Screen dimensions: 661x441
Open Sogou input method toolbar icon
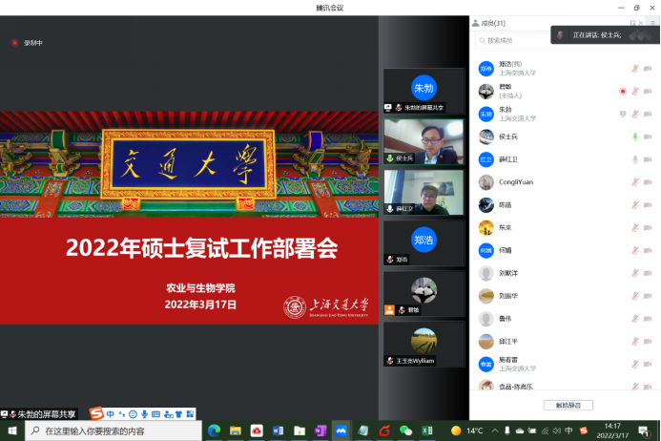[96, 413]
